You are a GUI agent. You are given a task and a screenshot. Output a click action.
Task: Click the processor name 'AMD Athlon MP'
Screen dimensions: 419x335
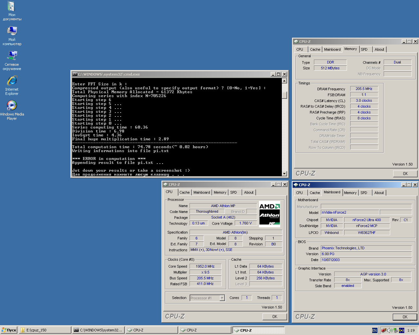point(223,206)
